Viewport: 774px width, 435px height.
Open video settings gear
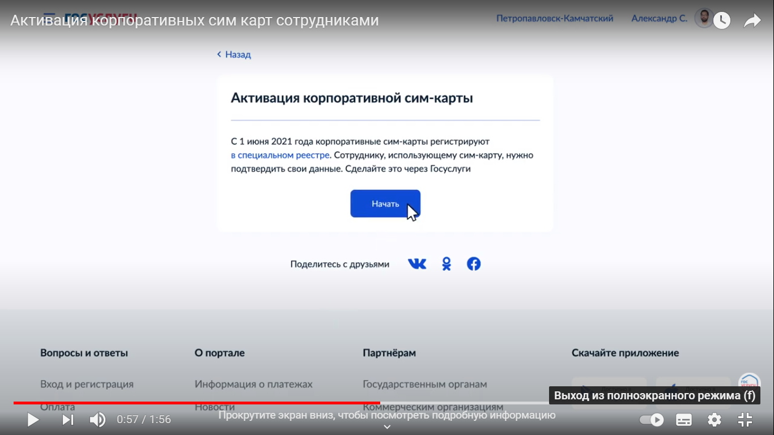[x=715, y=420]
